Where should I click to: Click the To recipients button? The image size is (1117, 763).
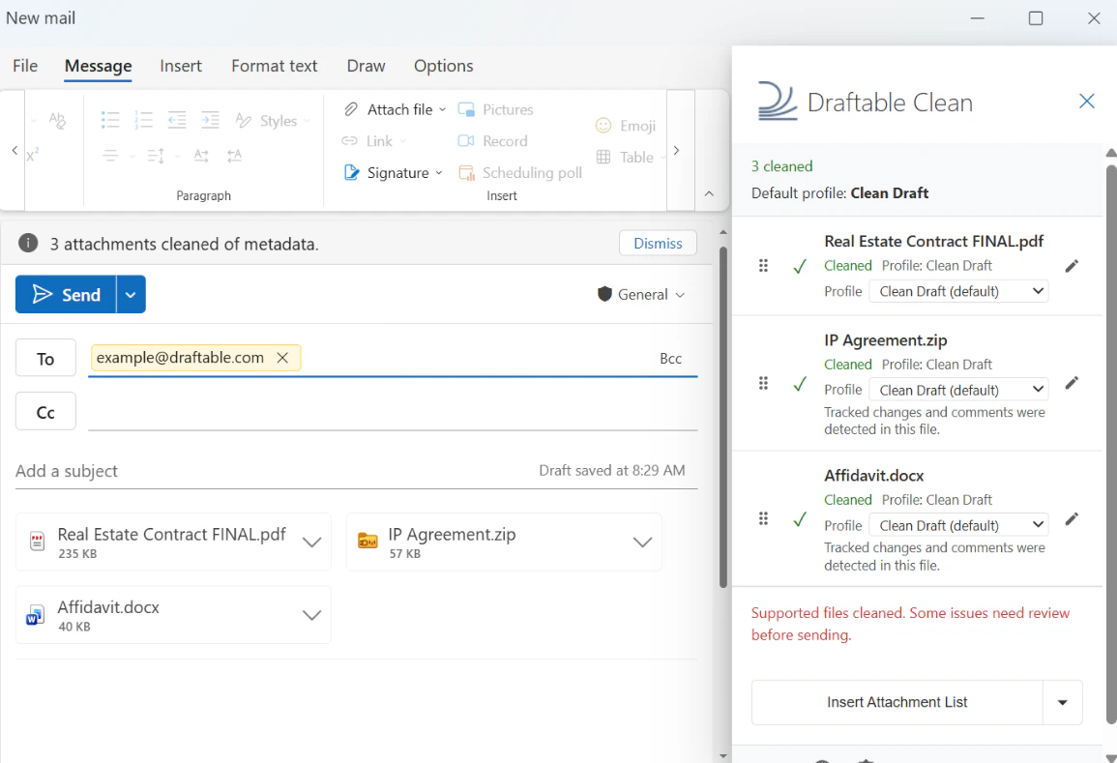[45, 359]
